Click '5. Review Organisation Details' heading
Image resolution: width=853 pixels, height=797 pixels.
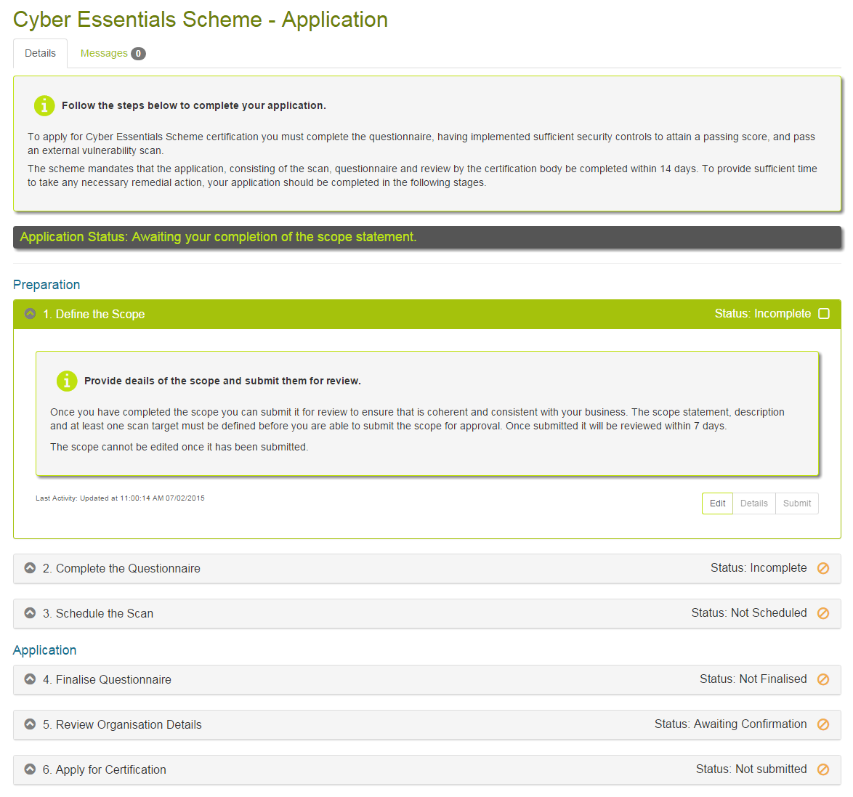pos(122,724)
